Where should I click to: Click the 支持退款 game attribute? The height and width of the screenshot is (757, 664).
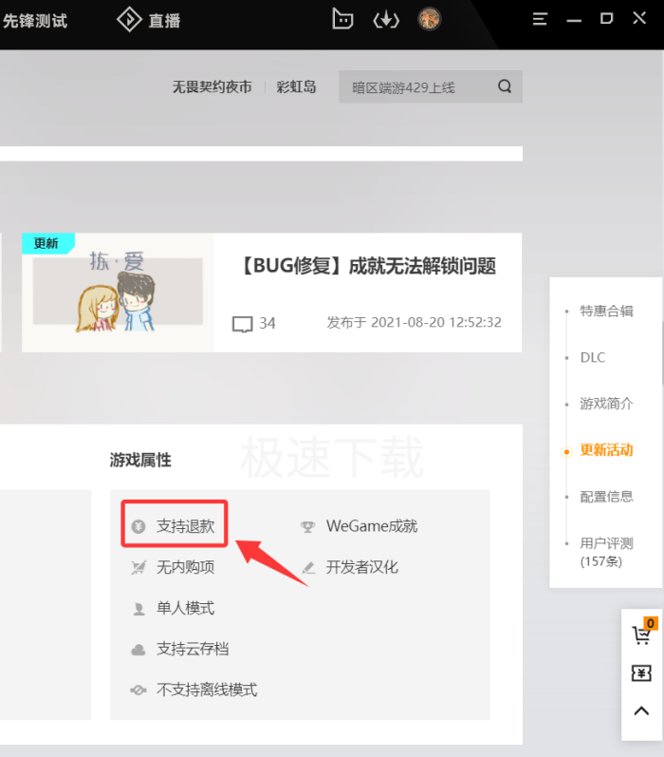coord(185,526)
